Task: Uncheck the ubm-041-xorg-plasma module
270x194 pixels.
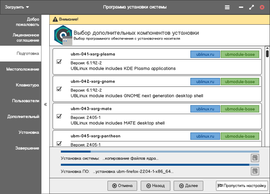Action: tap(59, 61)
